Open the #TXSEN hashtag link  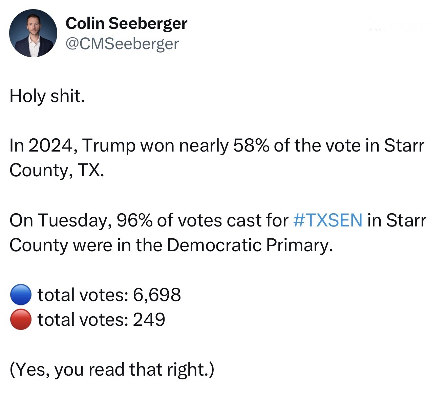coord(328,220)
